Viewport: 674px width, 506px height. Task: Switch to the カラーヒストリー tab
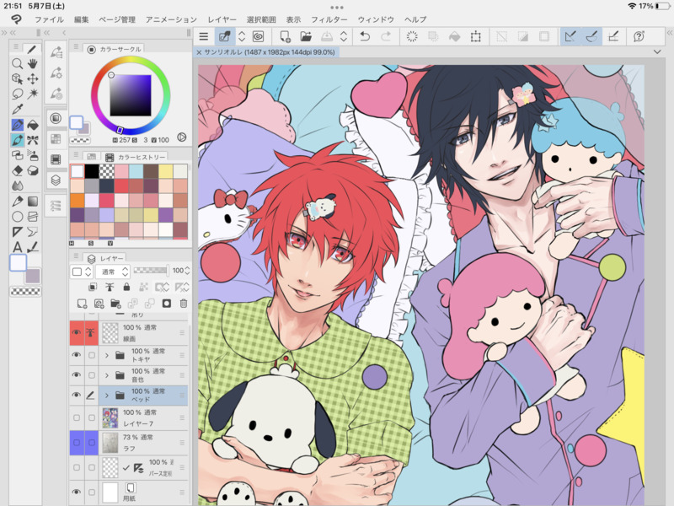click(x=136, y=157)
